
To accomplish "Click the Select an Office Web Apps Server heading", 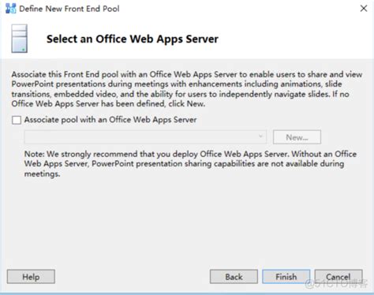I will point(133,39).
